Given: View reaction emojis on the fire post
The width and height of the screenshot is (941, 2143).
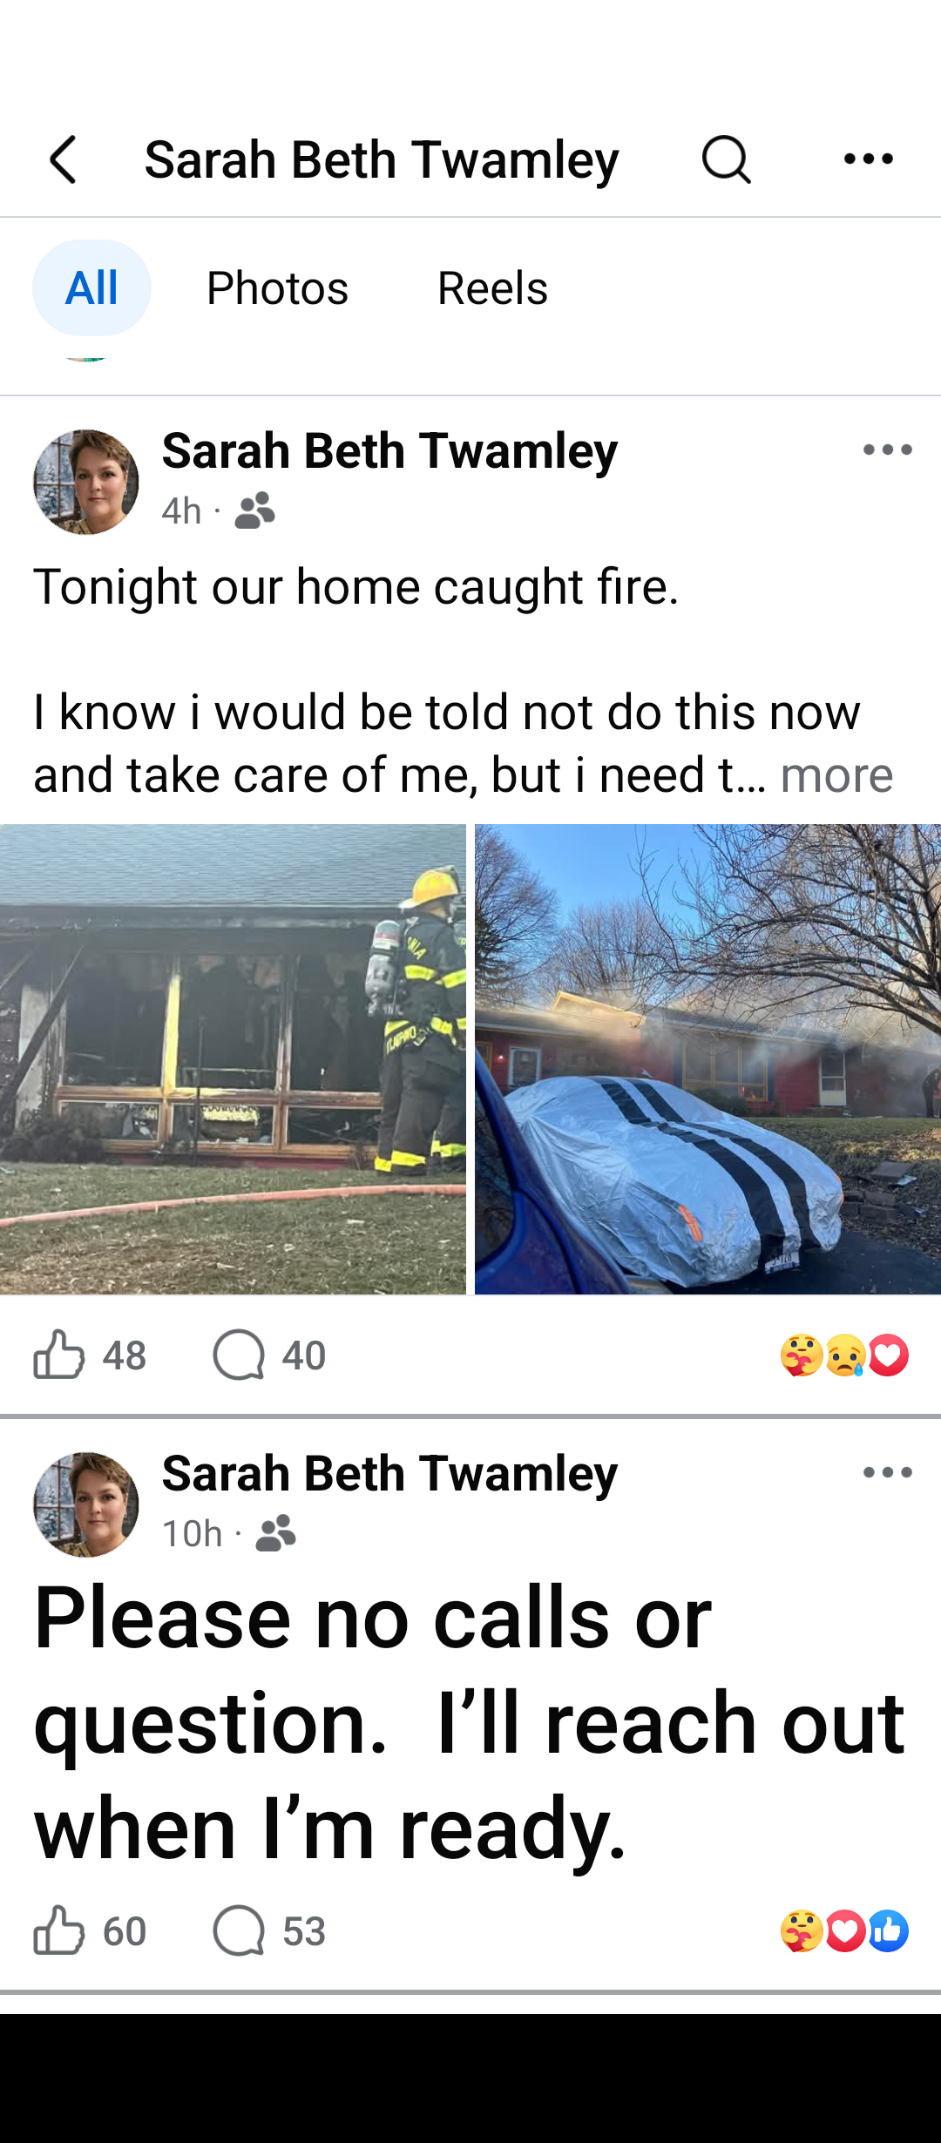Looking at the screenshot, I should click(844, 1355).
